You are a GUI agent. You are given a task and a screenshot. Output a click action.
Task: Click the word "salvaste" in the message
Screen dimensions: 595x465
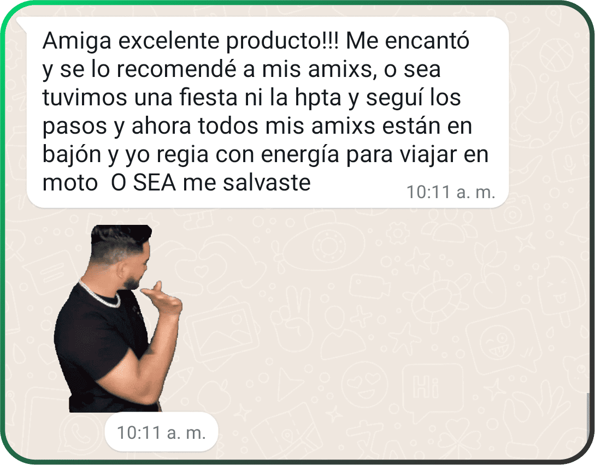click(x=267, y=183)
